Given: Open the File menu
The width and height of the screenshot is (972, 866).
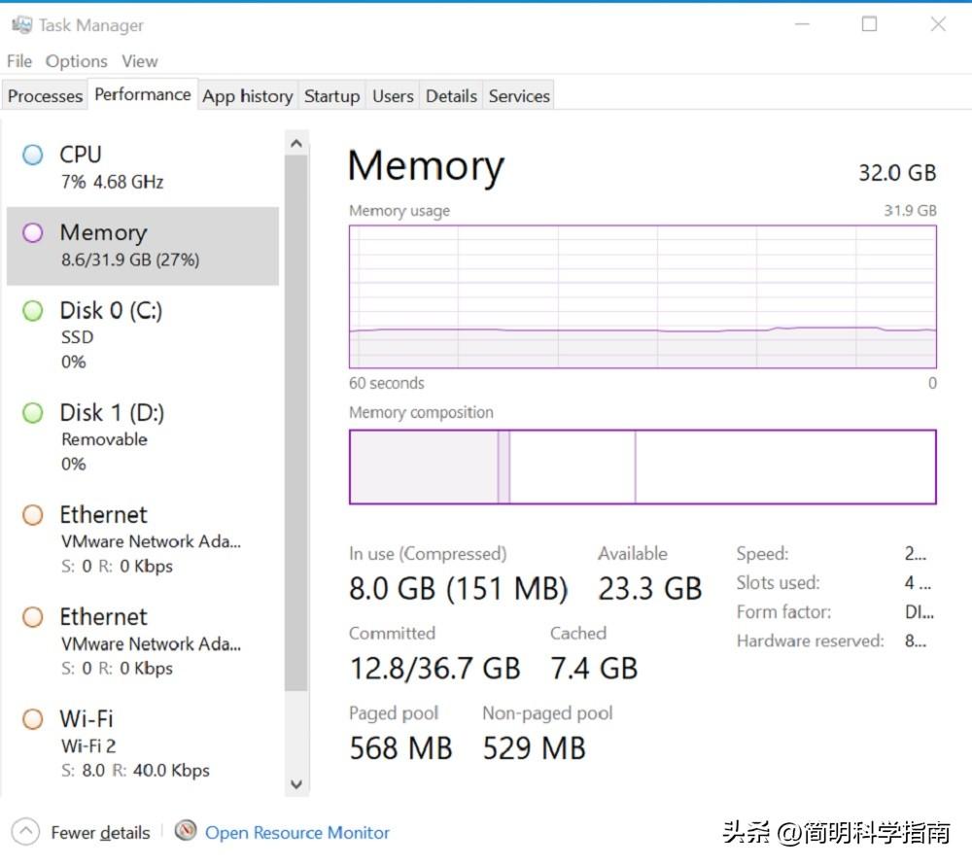Looking at the screenshot, I should [19, 61].
